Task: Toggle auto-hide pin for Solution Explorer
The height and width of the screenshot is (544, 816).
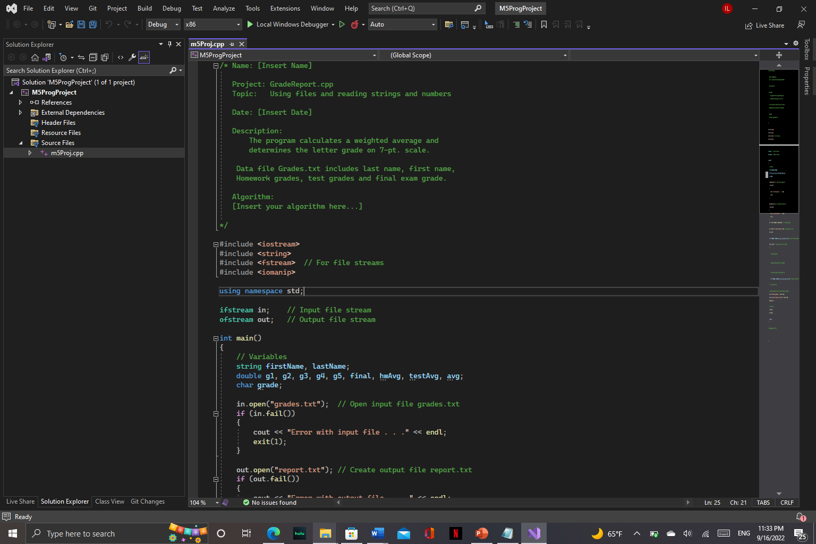Action: click(x=169, y=44)
